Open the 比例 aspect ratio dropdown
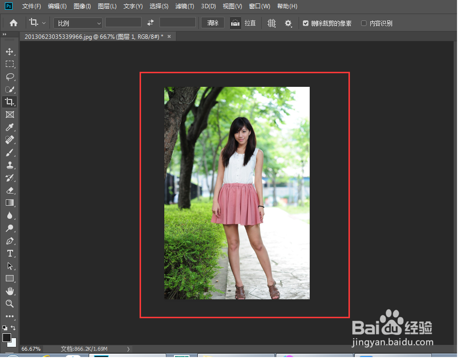 click(x=78, y=23)
